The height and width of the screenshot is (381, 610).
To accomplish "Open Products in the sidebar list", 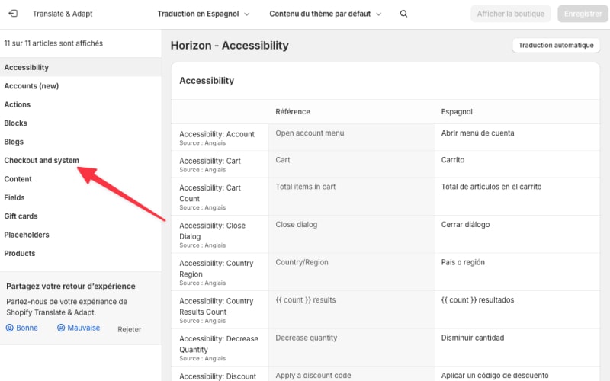I will tap(20, 254).
